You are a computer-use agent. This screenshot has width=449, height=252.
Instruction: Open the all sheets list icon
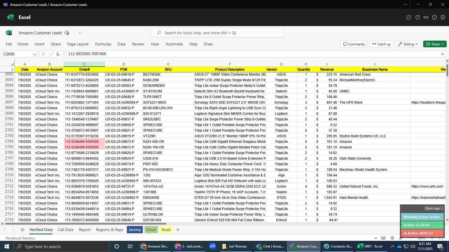tap(22, 230)
